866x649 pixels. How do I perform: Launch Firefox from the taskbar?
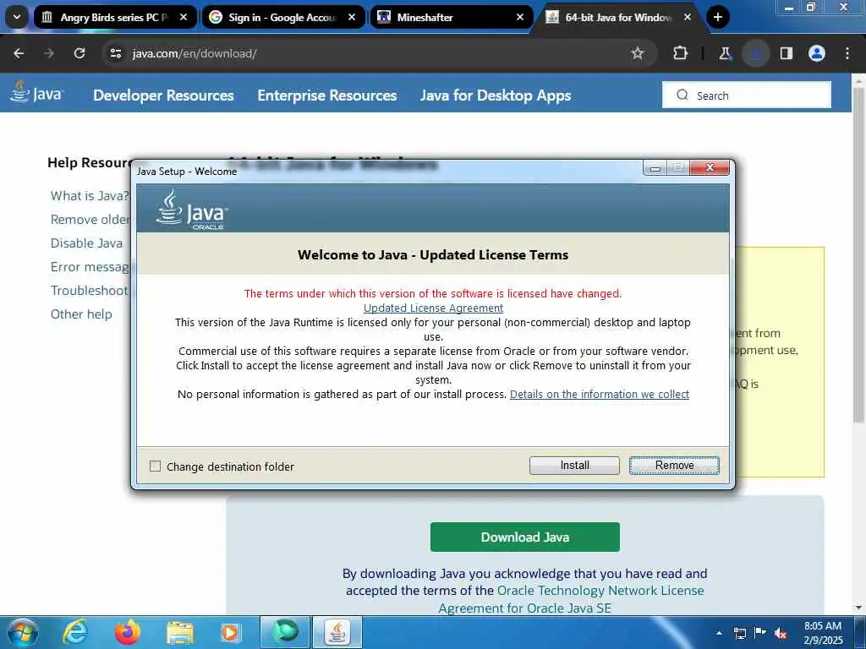128,632
